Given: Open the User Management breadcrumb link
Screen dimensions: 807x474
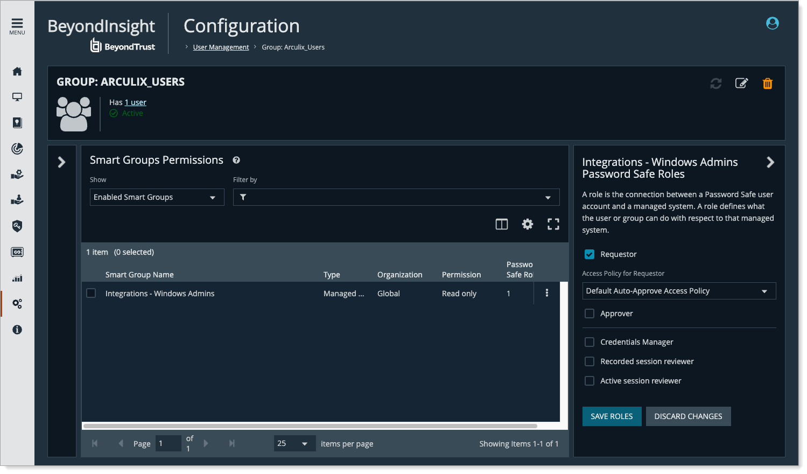Looking at the screenshot, I should point(221,47).
